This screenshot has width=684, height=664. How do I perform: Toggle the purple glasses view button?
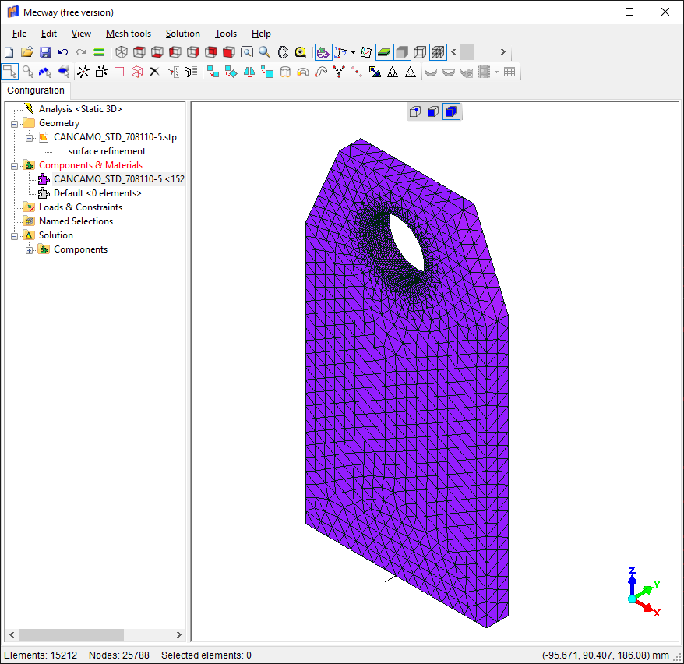(x=323, y=52)
